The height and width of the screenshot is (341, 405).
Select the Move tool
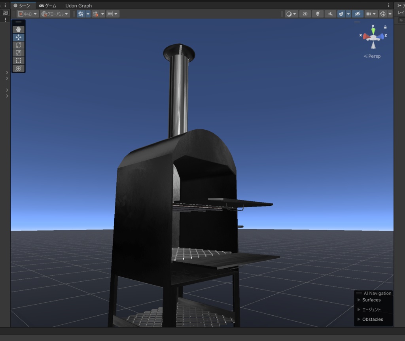18,37
